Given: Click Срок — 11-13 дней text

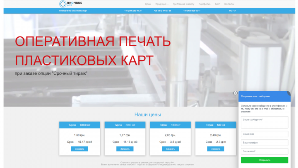Looking at the screenshot, I should click(125, 142).
